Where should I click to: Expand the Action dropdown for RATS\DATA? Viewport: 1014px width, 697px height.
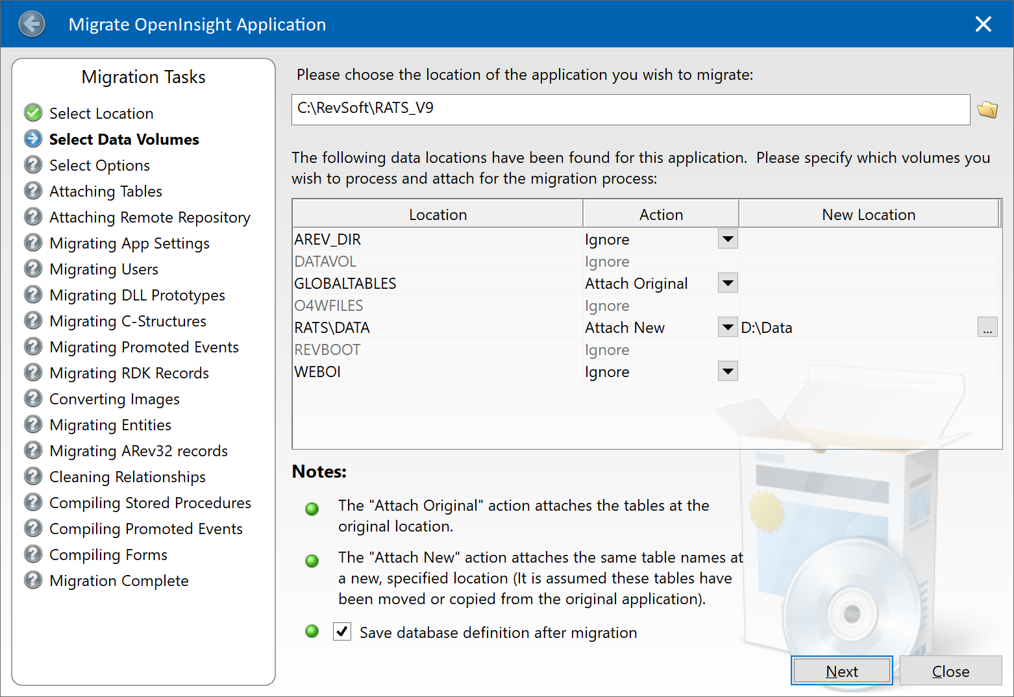[x=728, y=328]
